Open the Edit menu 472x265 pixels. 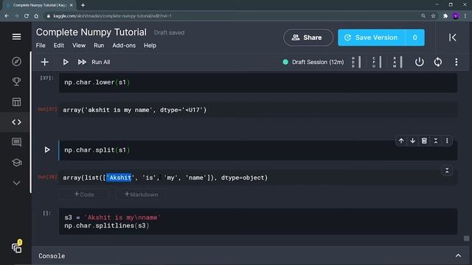pyautogui.click(x=59, y=46)
